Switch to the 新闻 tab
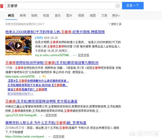The height and width of the screenshot is (139, 162). 23,16
